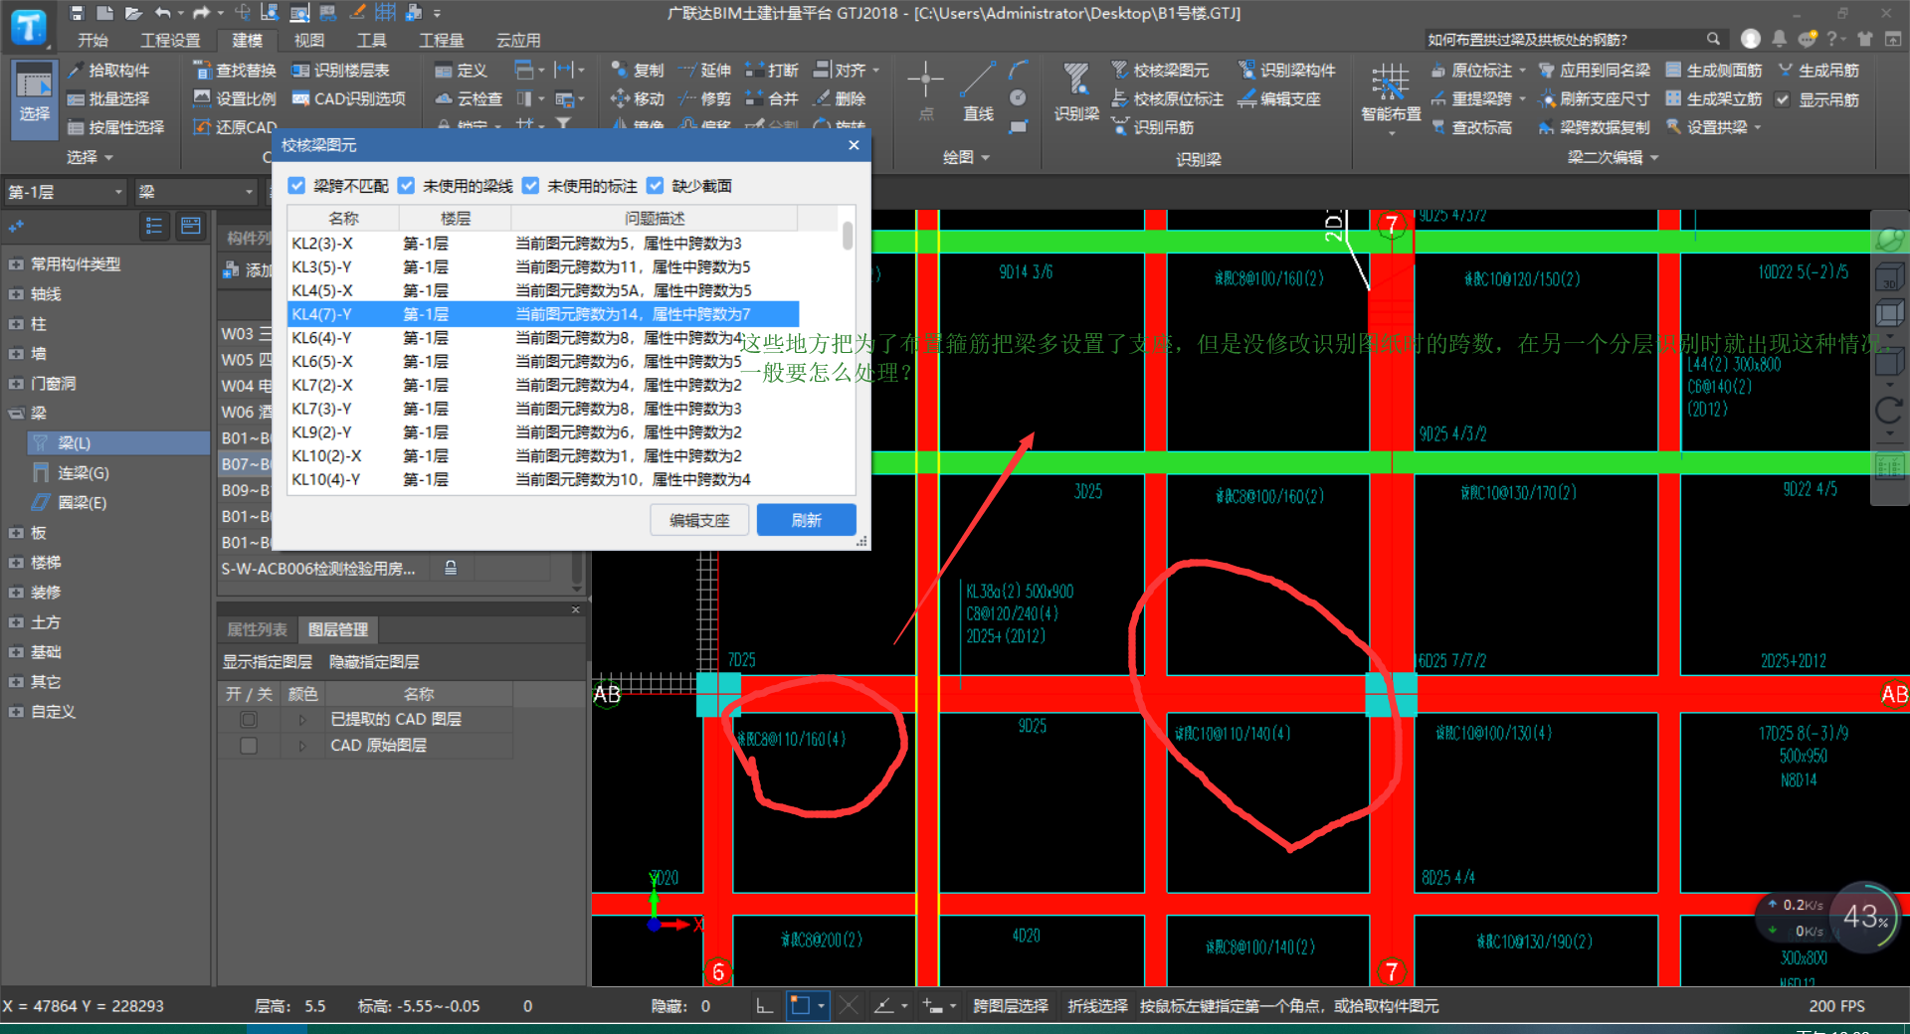Toggle 梁跨不匹配 checkbox
1910x1034 pixels.
pos(296,186)
